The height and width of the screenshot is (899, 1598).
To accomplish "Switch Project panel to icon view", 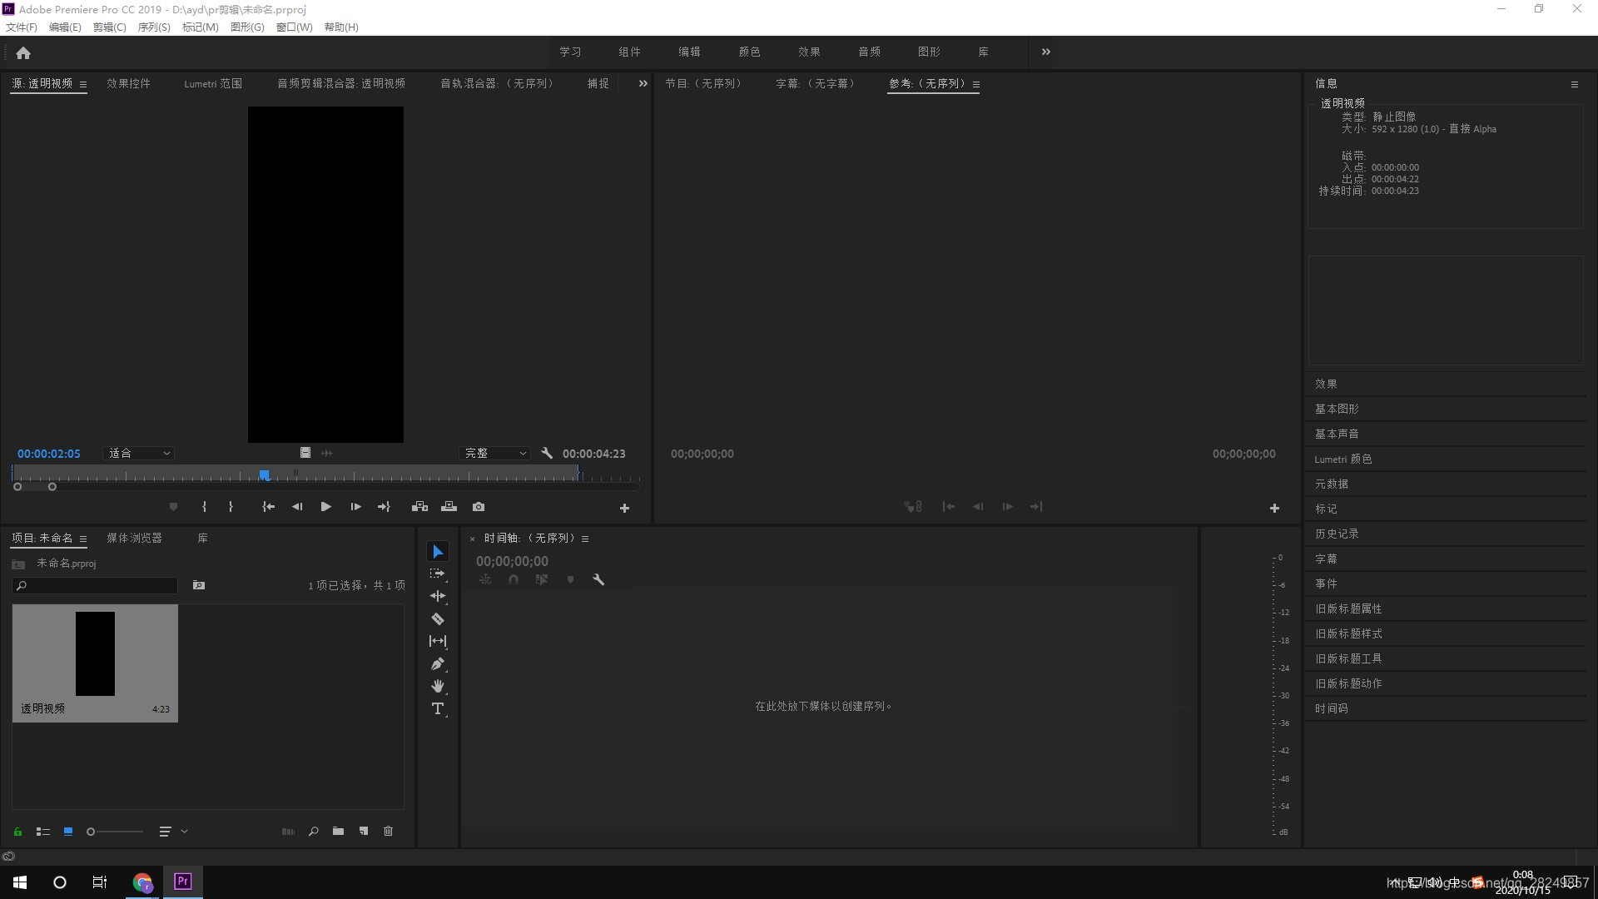I will point(68,832).
